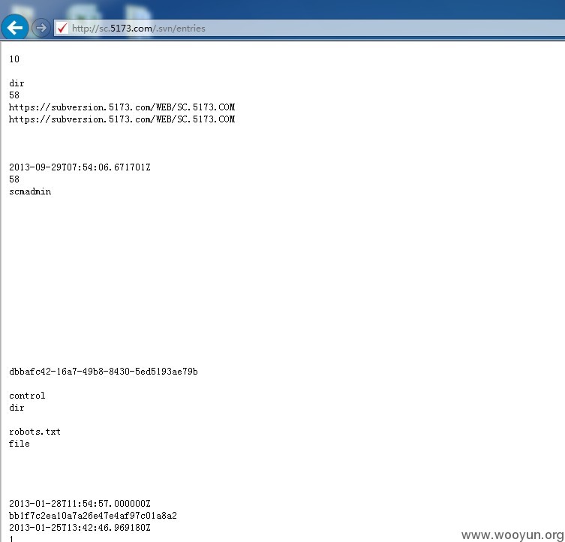Select the '2013-01-25T13:42:46.969180Z' timestamp
This screenshot has height=542, width=565.
pos(80,528)
